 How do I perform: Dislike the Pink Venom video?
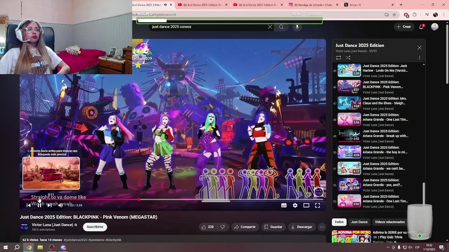pos(222,227)
